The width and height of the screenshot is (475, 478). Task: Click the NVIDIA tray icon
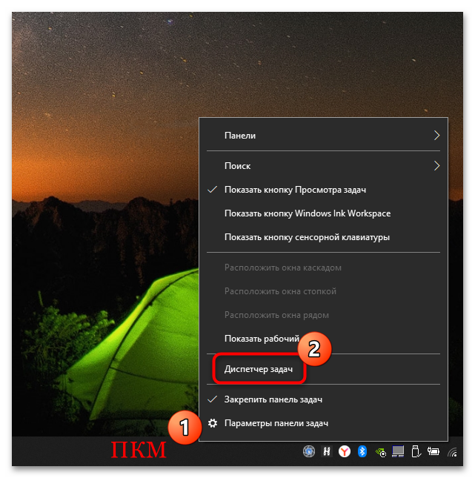(380, 451)
